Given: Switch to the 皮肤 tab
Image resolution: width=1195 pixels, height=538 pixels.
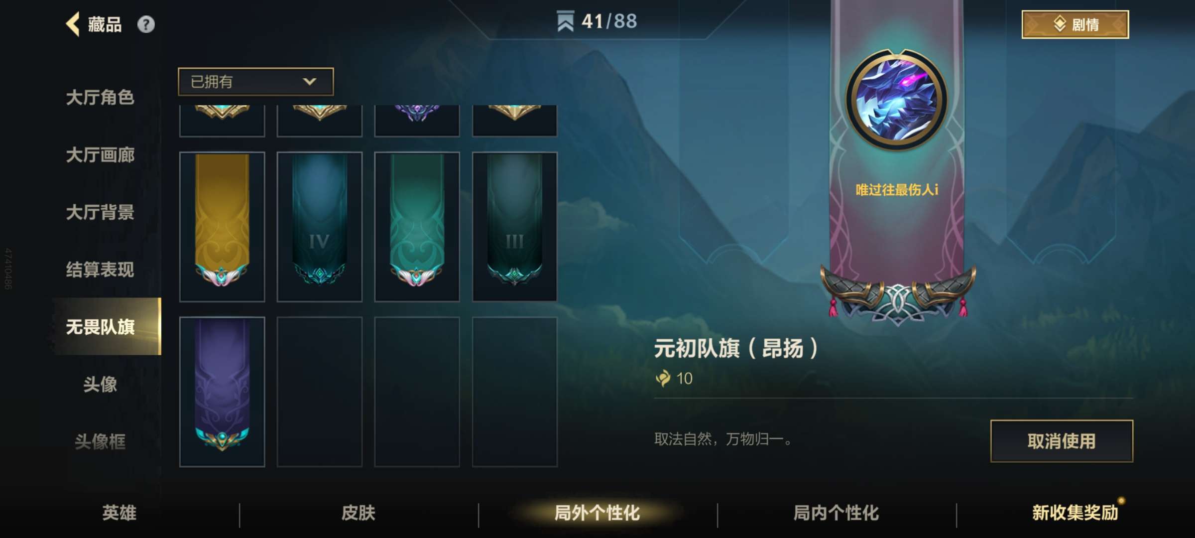Looking at the screenshot, I should point(358,513).
